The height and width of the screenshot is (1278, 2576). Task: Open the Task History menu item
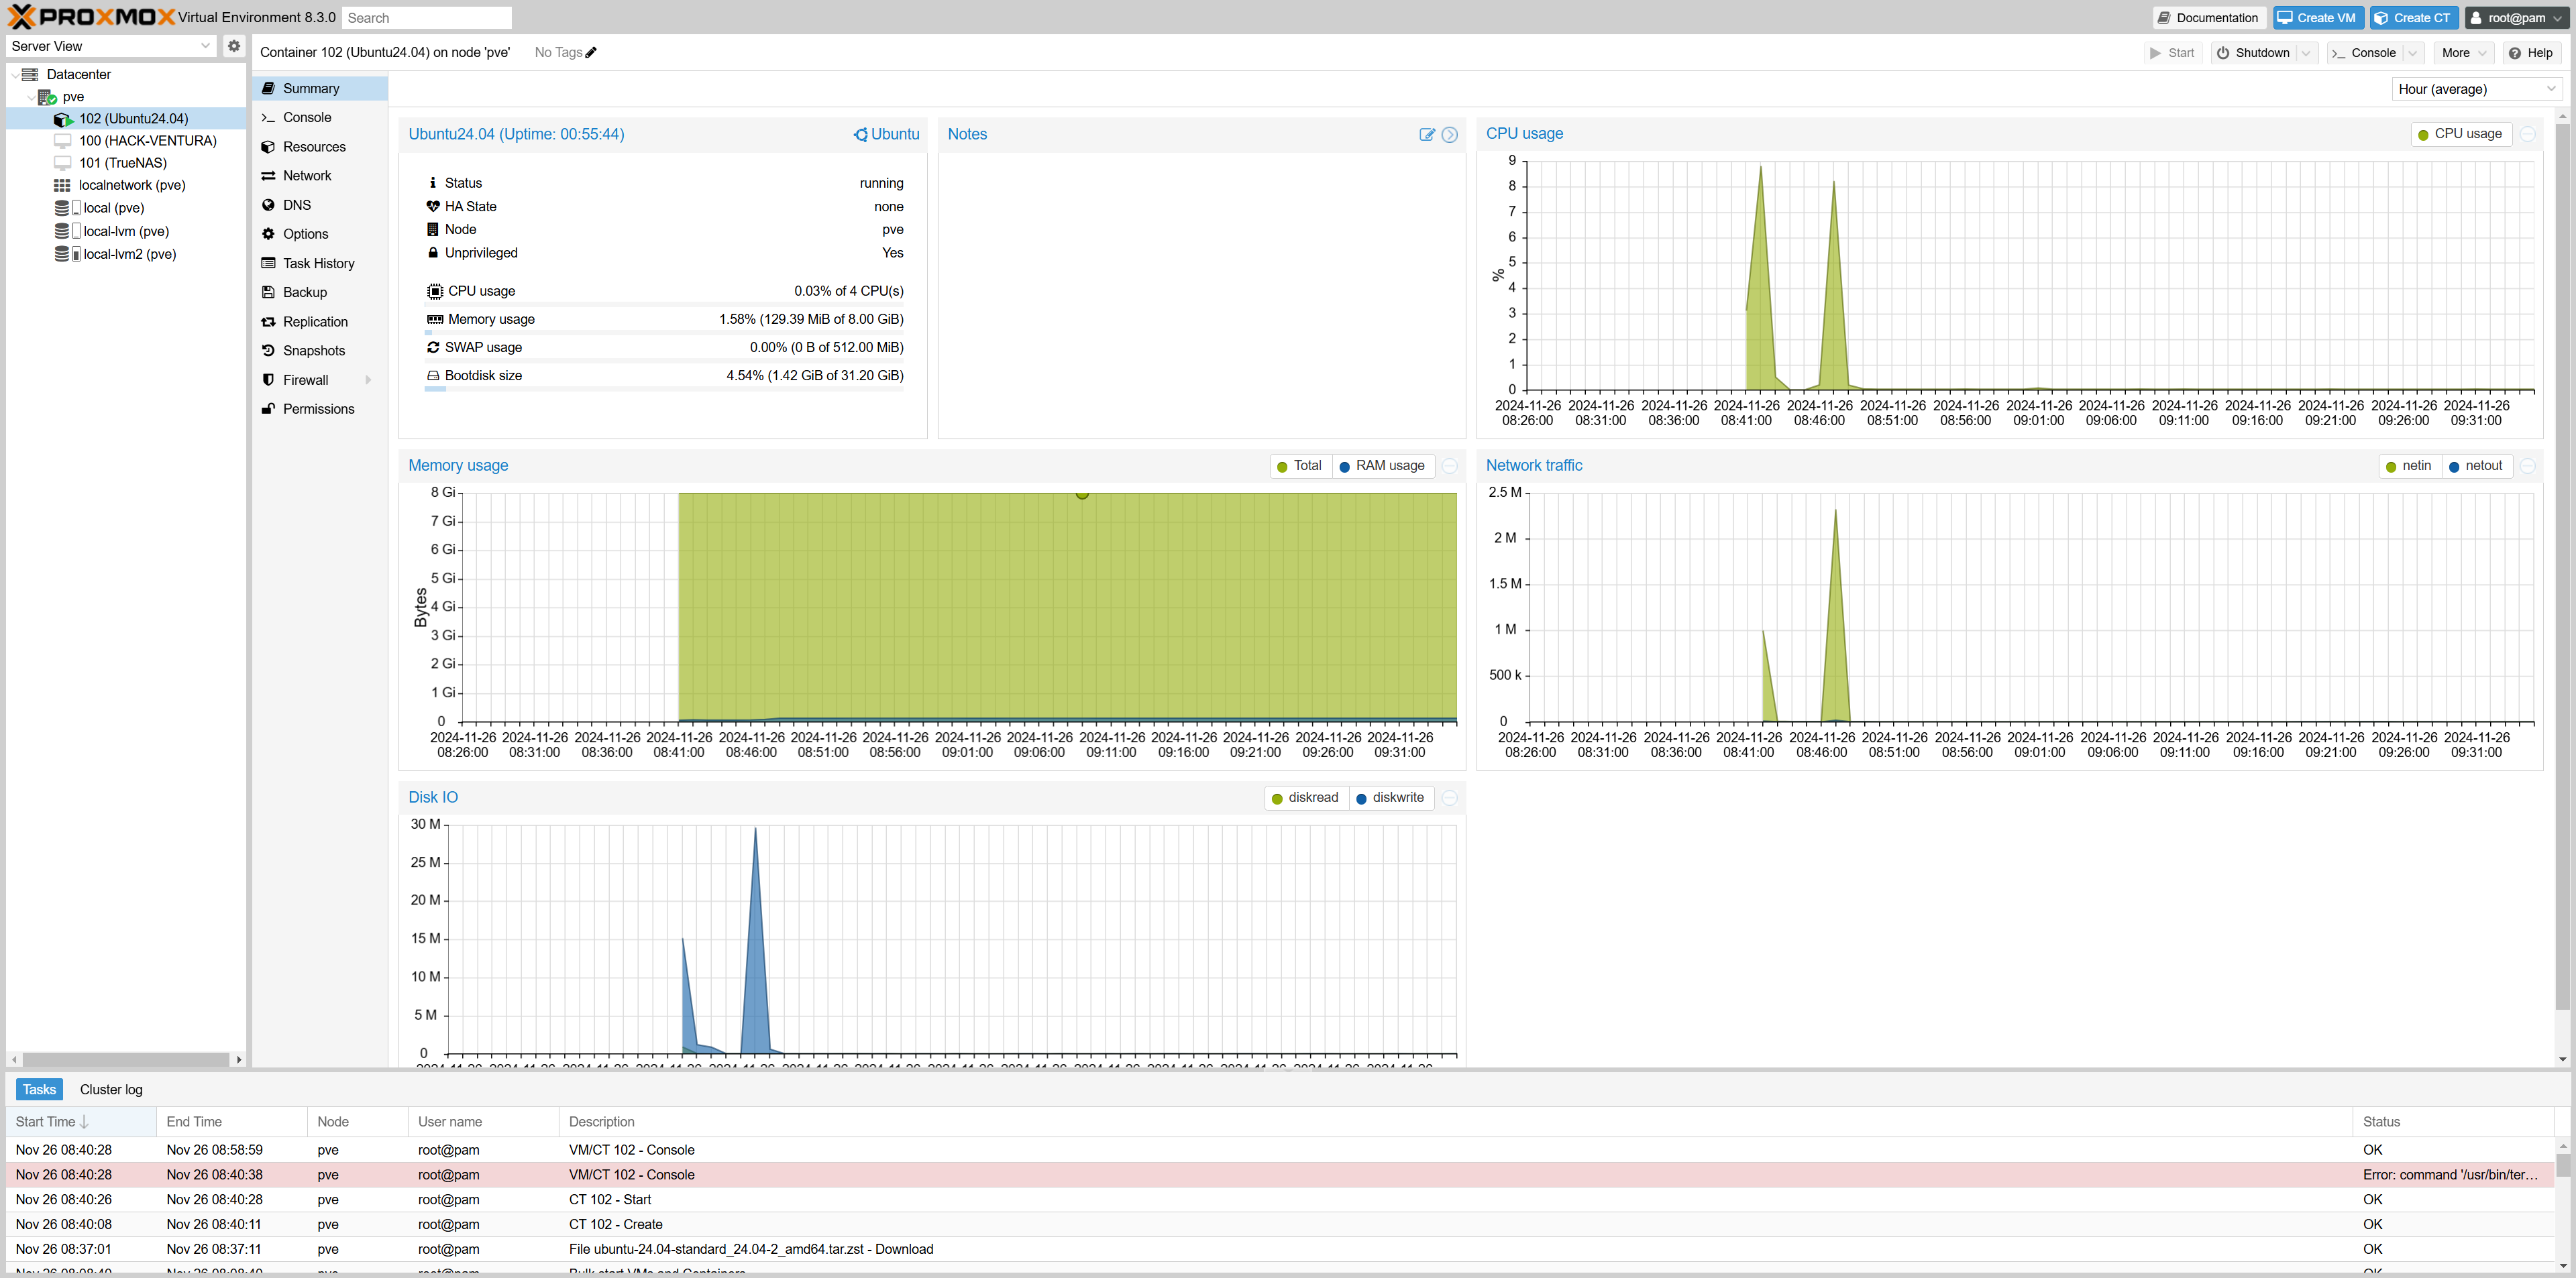(318, 264)
